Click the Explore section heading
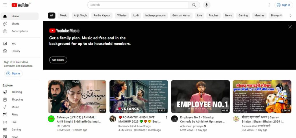This screenshot has width=296, height=138. click(8, 85)
